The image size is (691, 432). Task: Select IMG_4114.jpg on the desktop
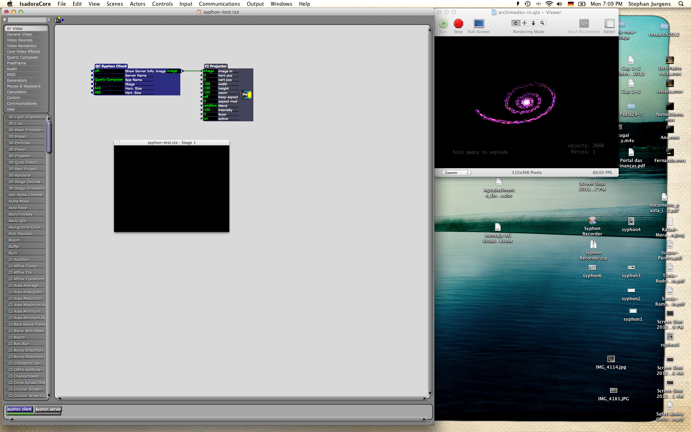[611, 359]
